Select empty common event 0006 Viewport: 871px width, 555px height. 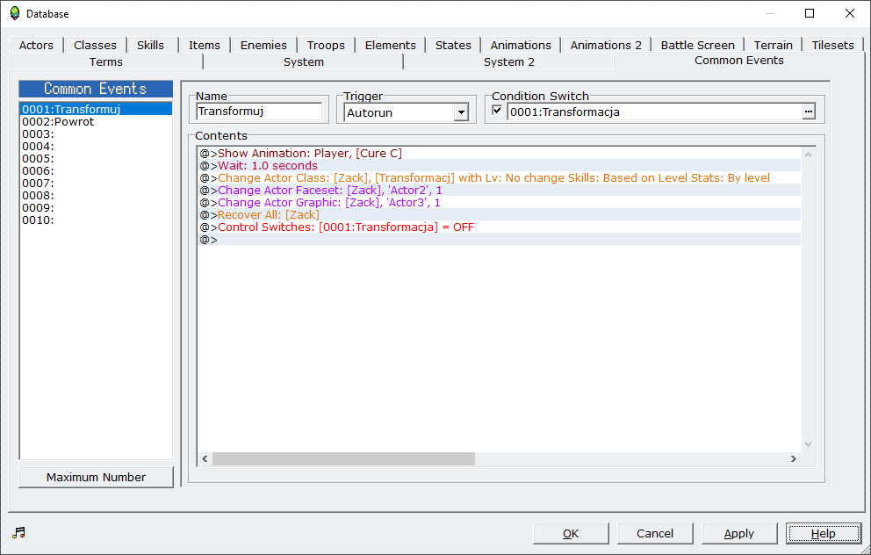96,170
